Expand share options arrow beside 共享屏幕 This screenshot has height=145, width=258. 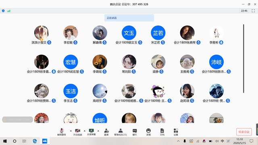98,131
